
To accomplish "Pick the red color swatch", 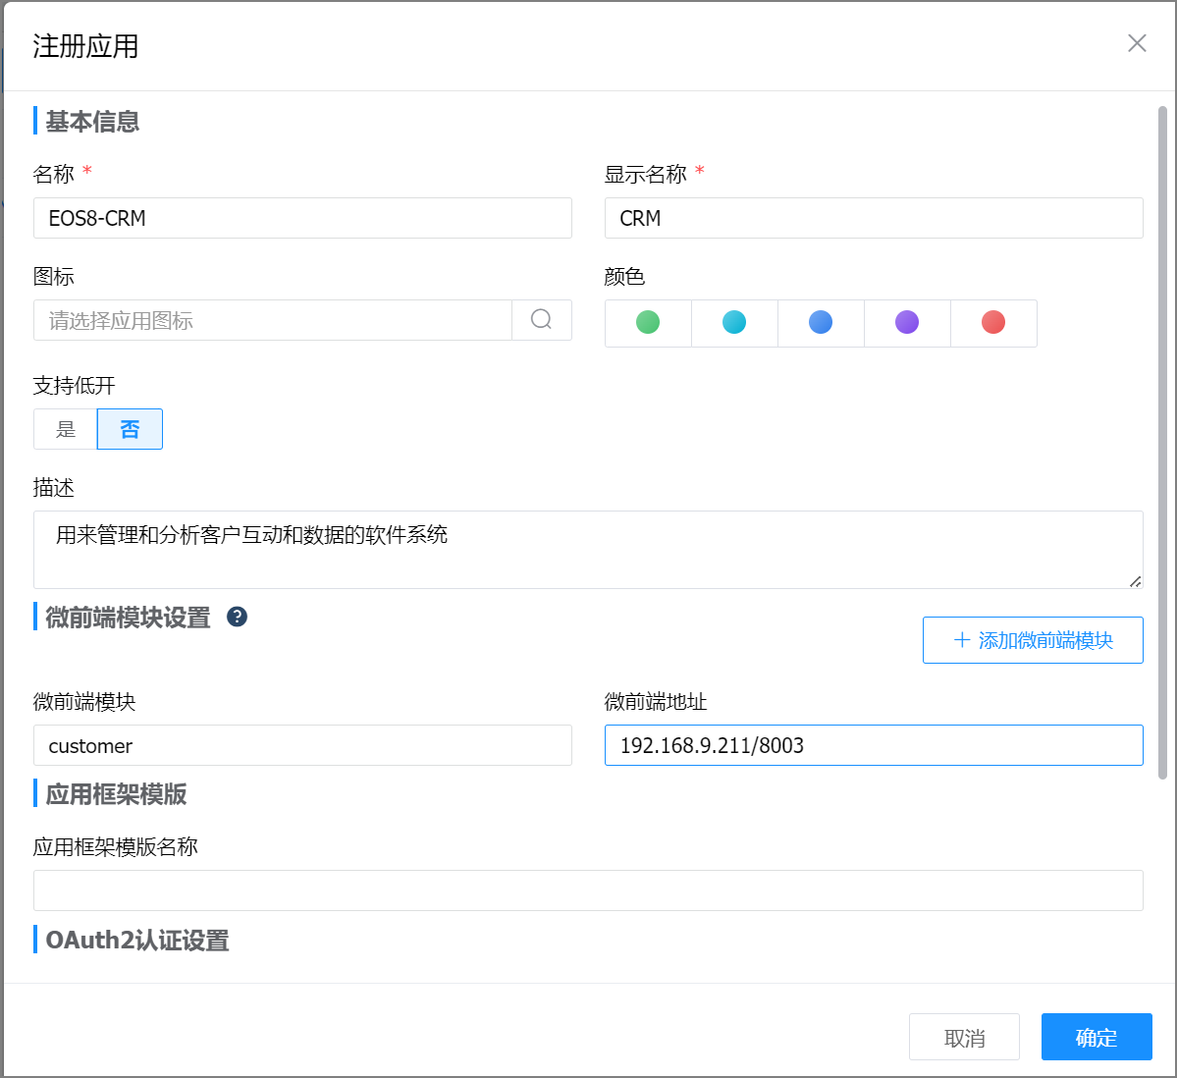I will pyautogui.click(x=993, y=323).
